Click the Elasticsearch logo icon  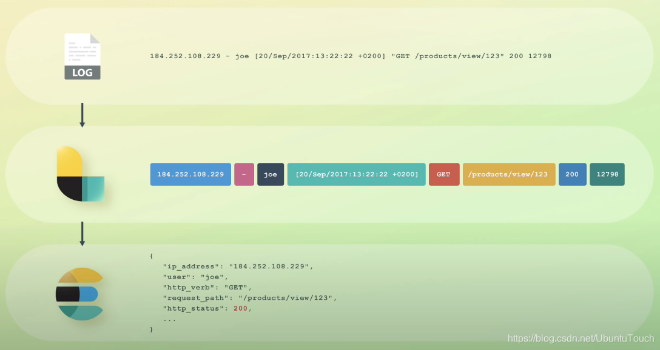(x=79, y=294)
